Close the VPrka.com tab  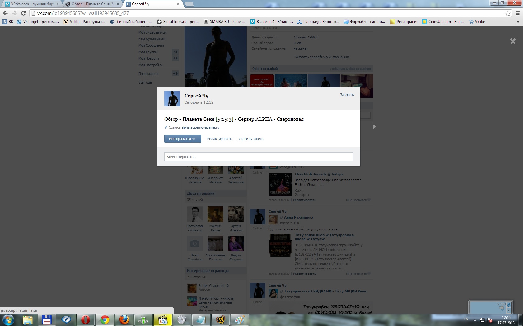pos(58,4)
